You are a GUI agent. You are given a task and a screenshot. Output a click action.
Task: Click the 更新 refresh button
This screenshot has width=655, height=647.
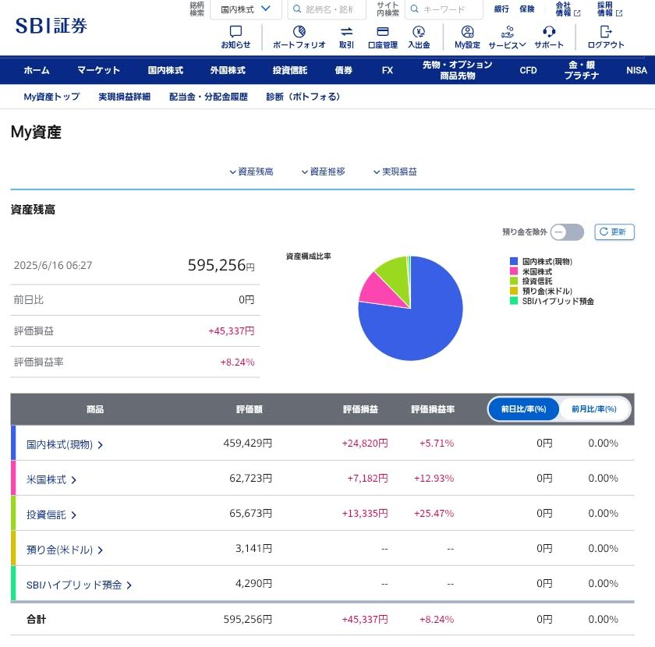click(614, 232)
